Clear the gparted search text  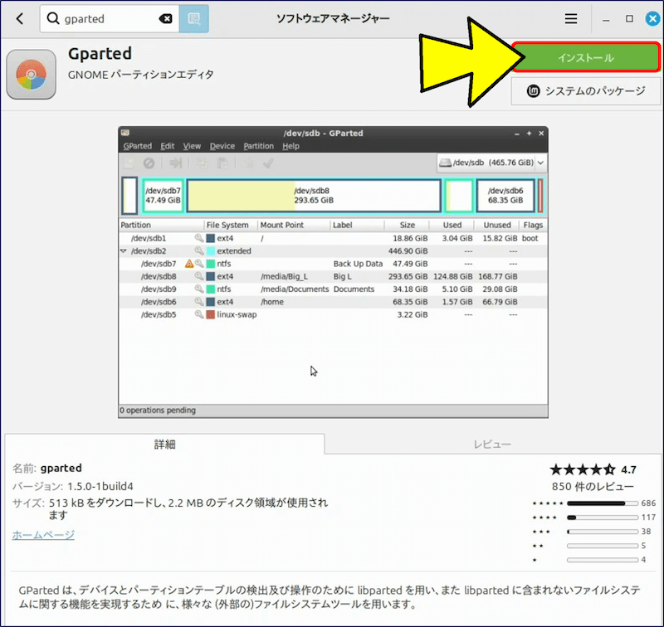pos(165,18)
